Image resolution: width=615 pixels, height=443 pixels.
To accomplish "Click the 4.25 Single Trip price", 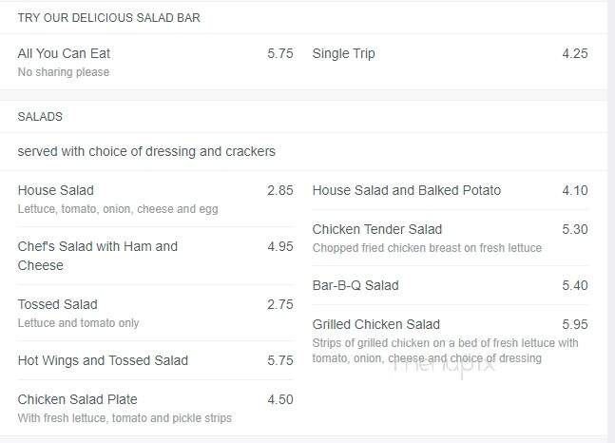I will click(x=574, y=53).
